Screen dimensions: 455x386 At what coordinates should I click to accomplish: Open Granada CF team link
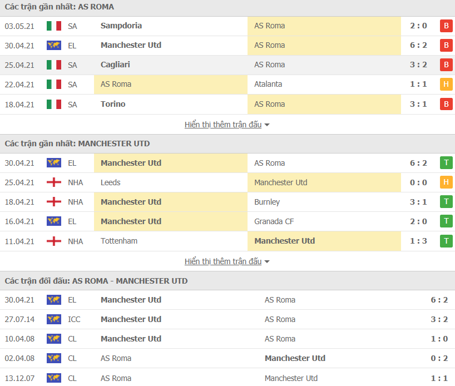coord(274,221)
